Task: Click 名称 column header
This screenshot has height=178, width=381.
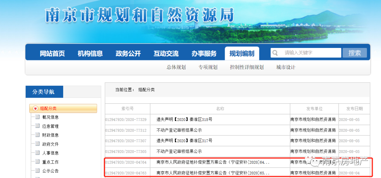Action: tap(220, 109)
